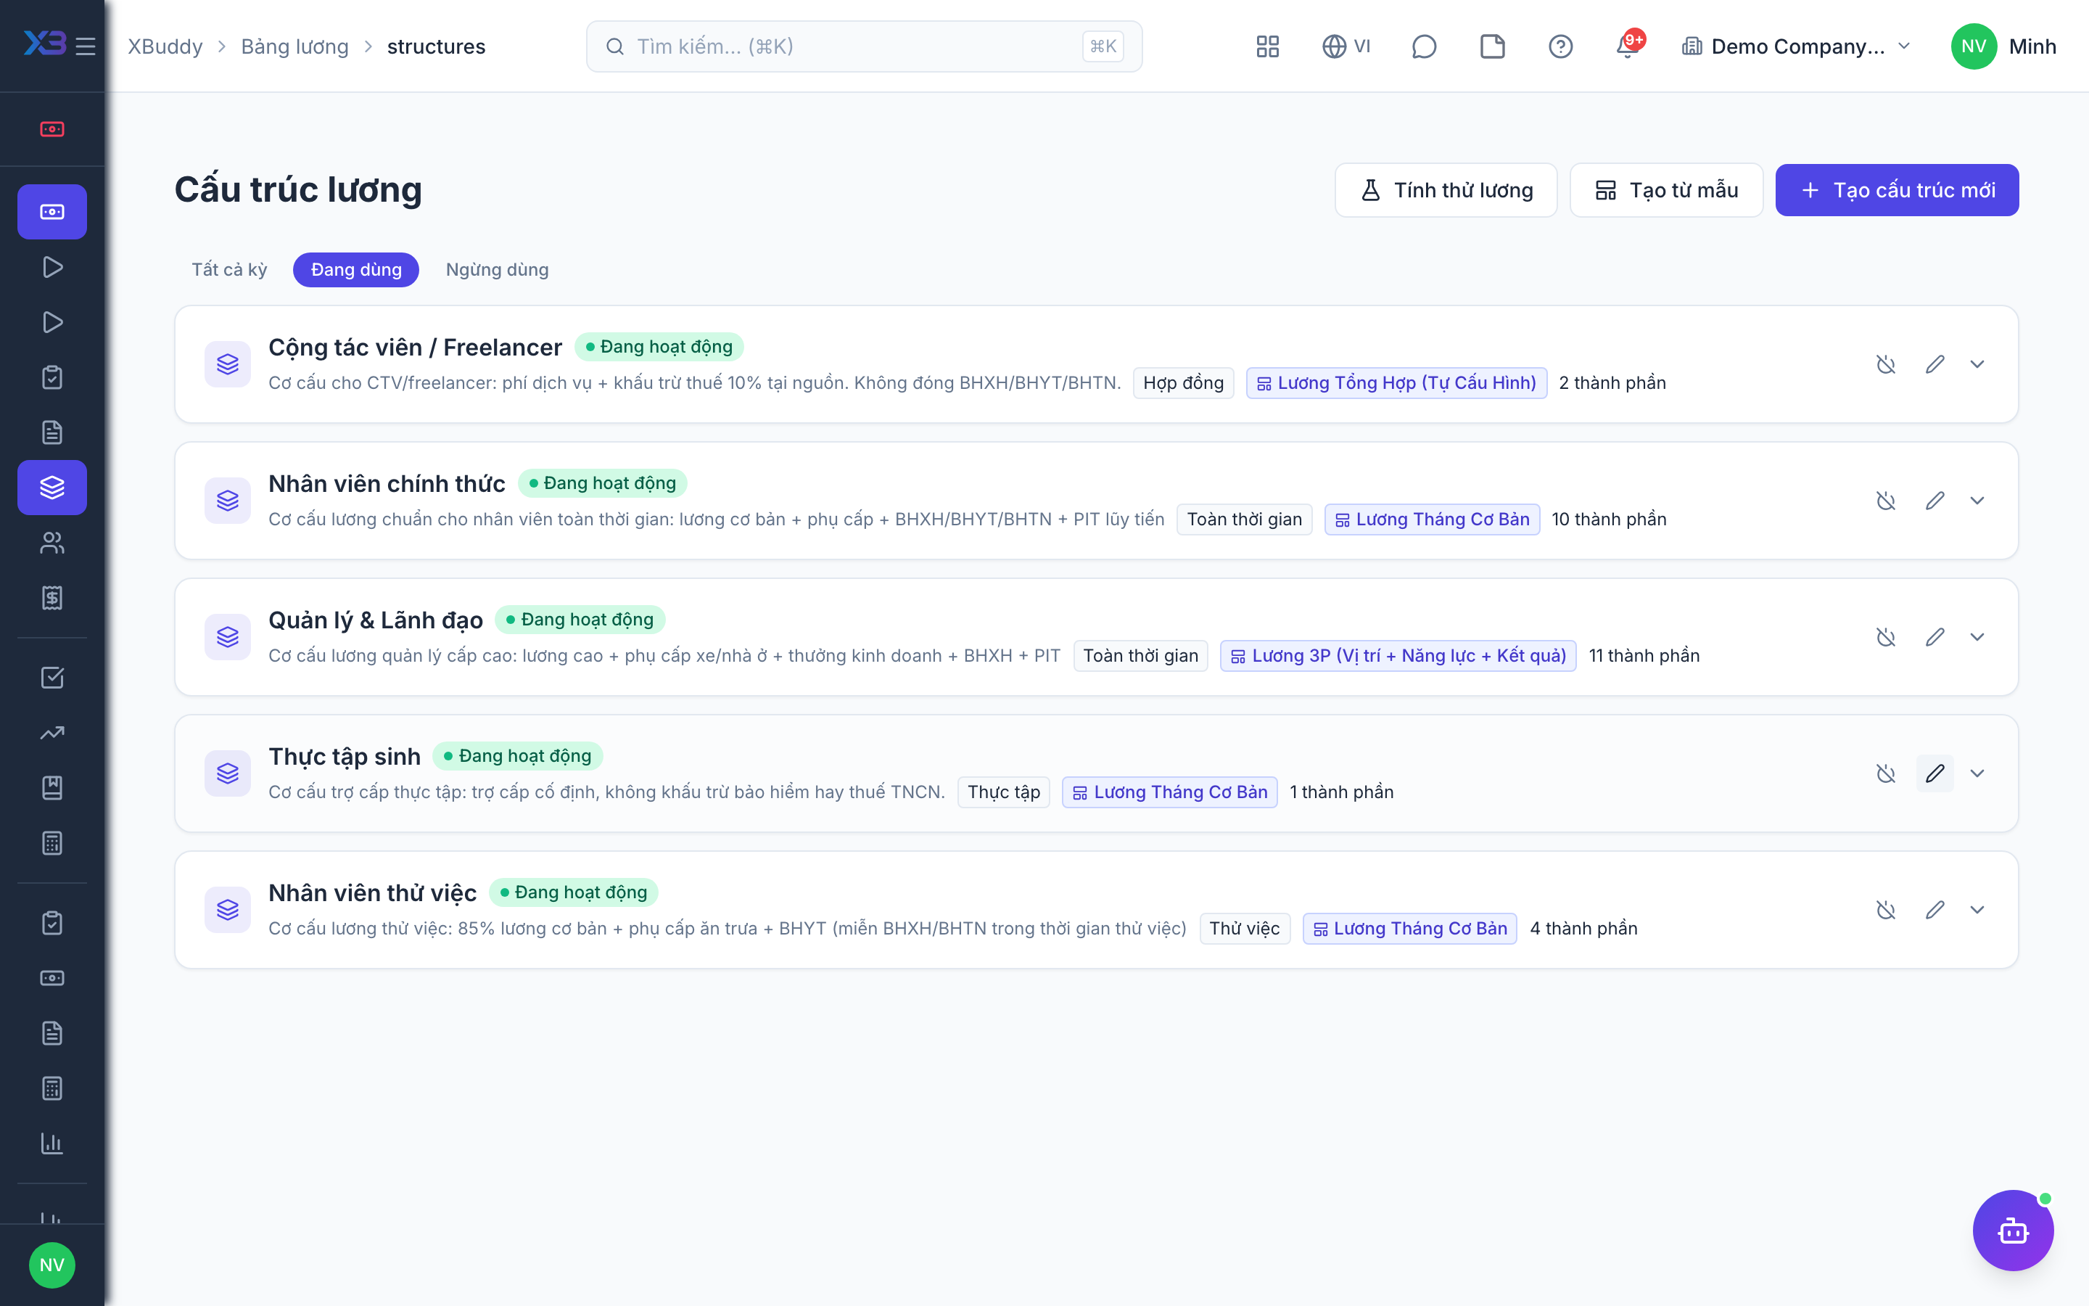Click the help question mark icon
The image size is (2089, 1306).
1559,46
